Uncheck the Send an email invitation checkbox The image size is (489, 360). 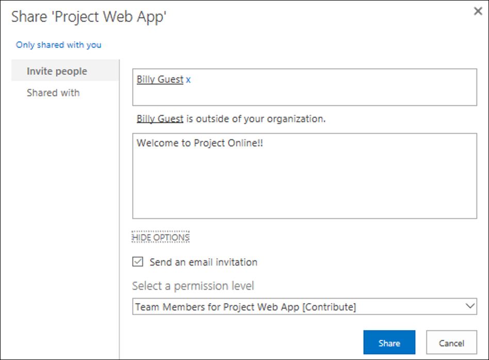[138, 262]
